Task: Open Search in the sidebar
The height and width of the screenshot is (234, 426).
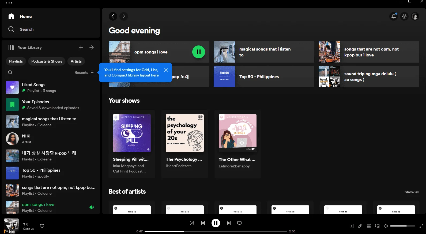Action: tap(21, 29)
